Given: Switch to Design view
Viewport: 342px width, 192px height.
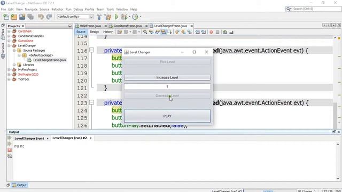Looking at the screenshot, I should click(x=94, y=32).
